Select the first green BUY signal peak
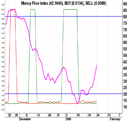The width and height of the screenshot is (127, 121). click(33, 9)
